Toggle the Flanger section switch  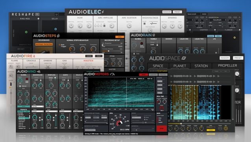(240, 30)
